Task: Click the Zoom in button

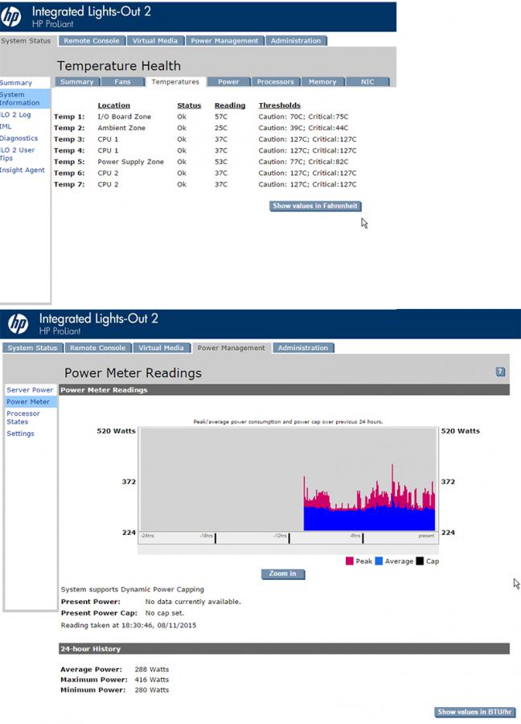Action: pyautogui.click(x=283, y=574)
